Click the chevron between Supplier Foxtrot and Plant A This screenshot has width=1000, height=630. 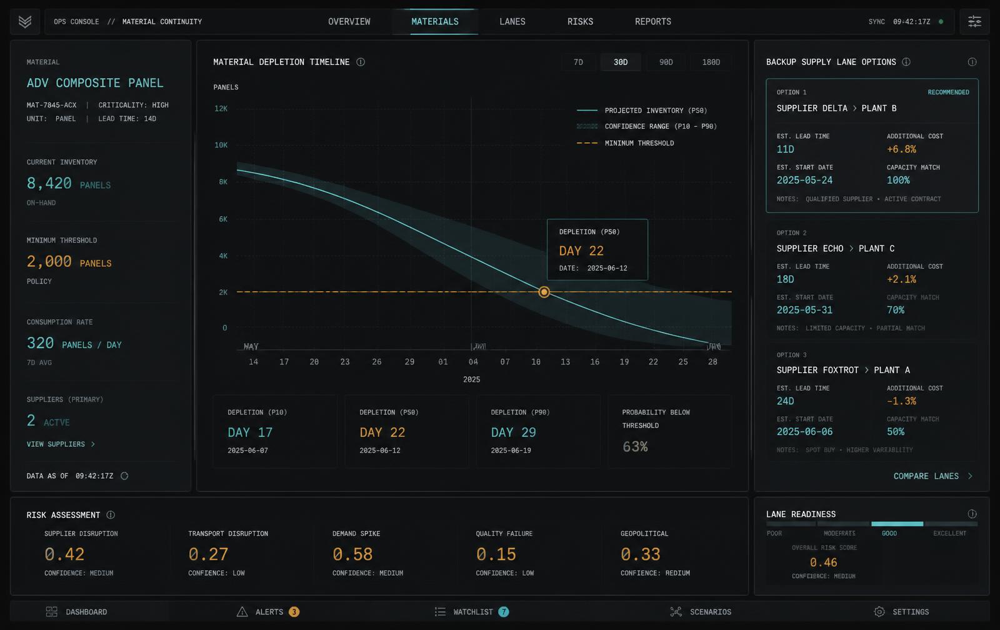866,370
